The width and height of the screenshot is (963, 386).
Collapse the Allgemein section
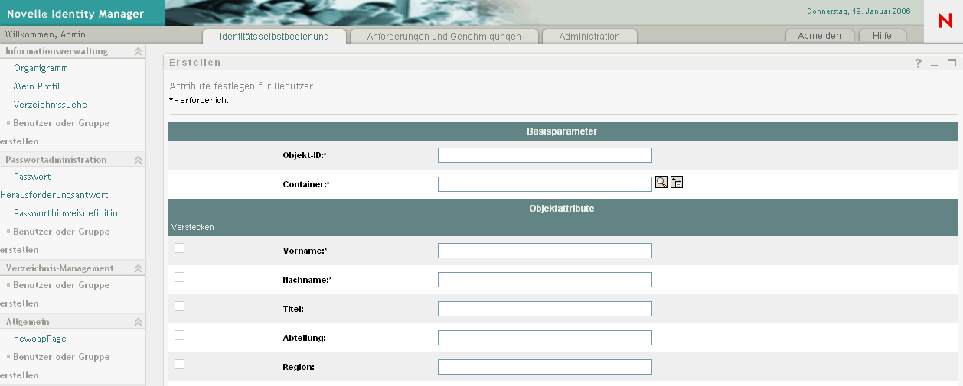(138, 322)
